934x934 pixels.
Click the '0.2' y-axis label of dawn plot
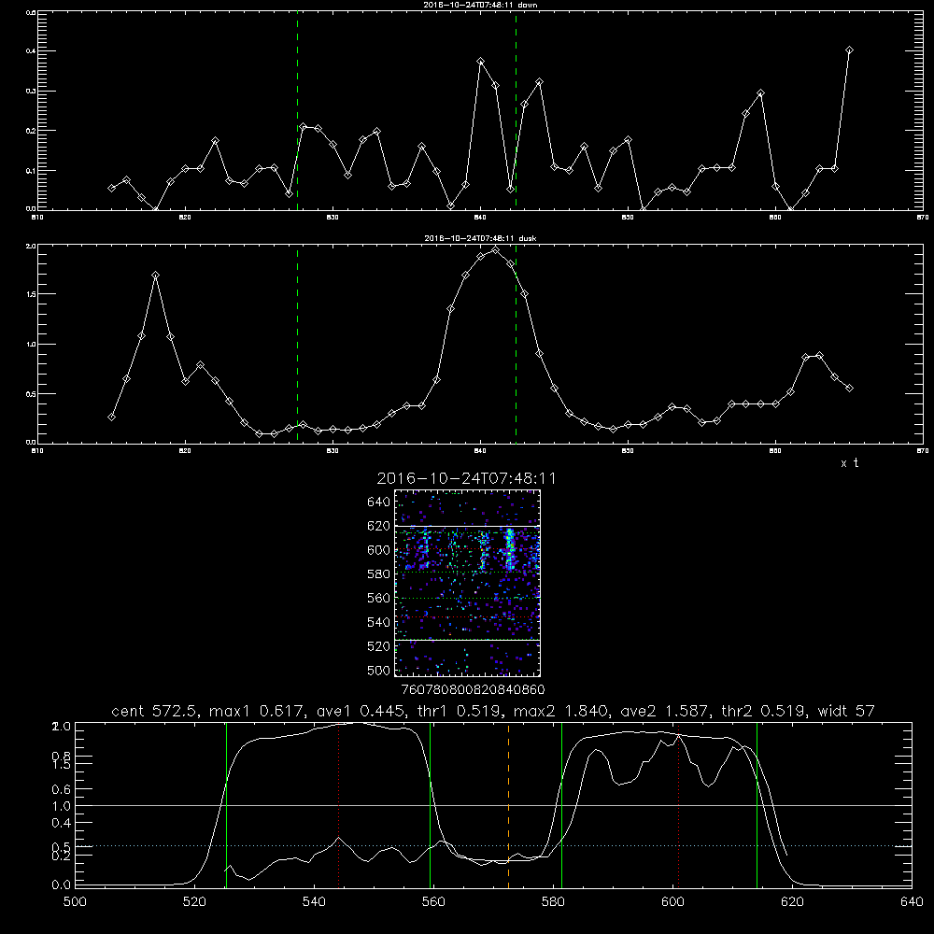click(x=31, y=131)
